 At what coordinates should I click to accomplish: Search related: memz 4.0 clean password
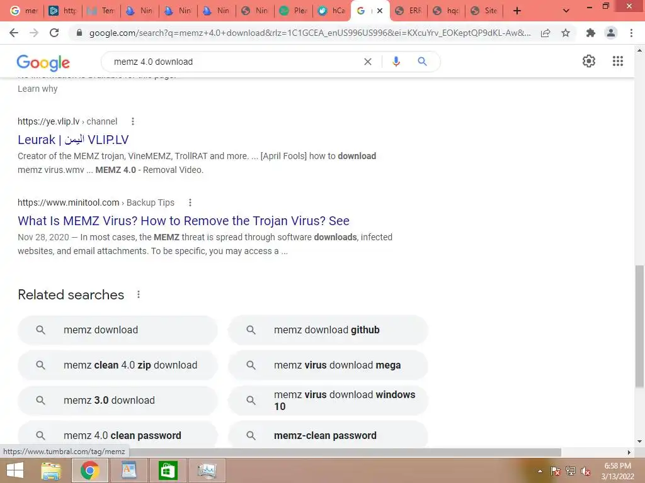pos(117,435)
